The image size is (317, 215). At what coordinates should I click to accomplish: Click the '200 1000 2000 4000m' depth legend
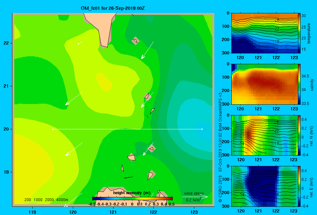(x=46, y=200)
